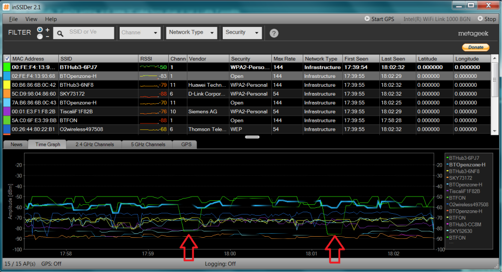
Task: Click the Stop button label
Action: [490, 19]
